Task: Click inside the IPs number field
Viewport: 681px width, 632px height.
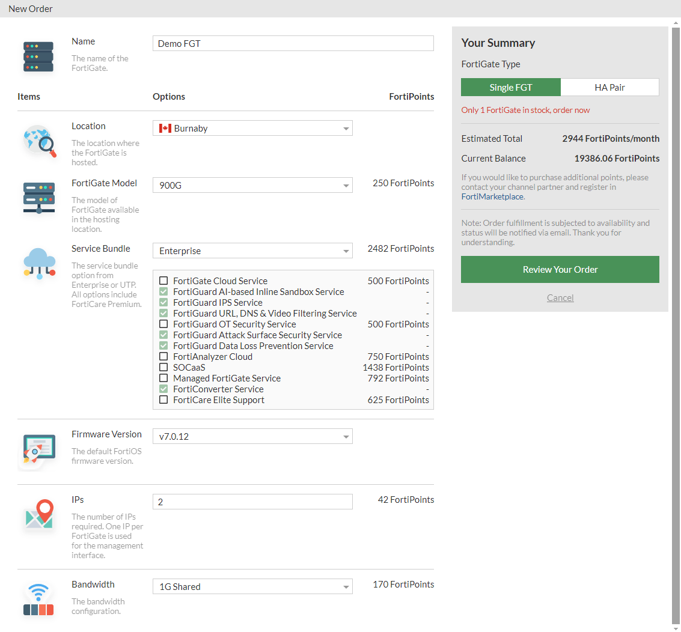Action: pyautogui.click(x=252, y=501)
